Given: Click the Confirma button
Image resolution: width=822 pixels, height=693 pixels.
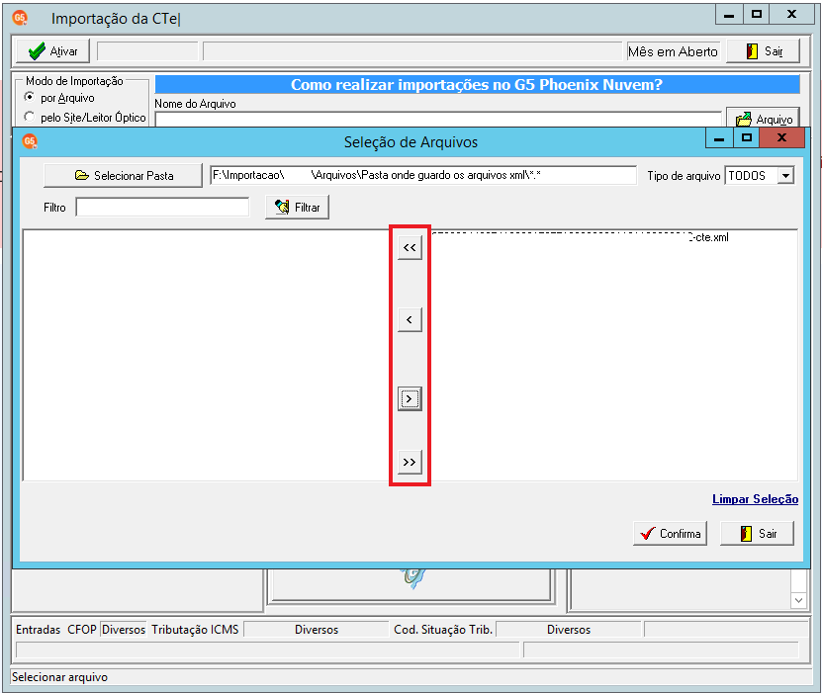Looking at the screenshot, I should 670,533.
